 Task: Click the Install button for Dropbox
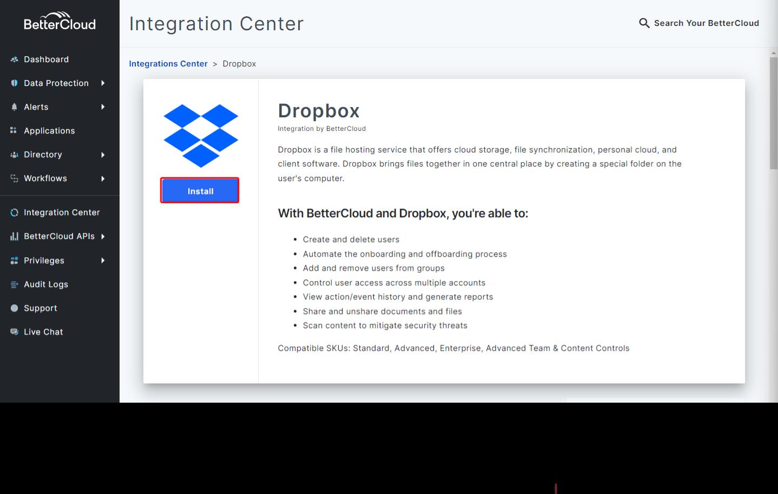(200, 190)
